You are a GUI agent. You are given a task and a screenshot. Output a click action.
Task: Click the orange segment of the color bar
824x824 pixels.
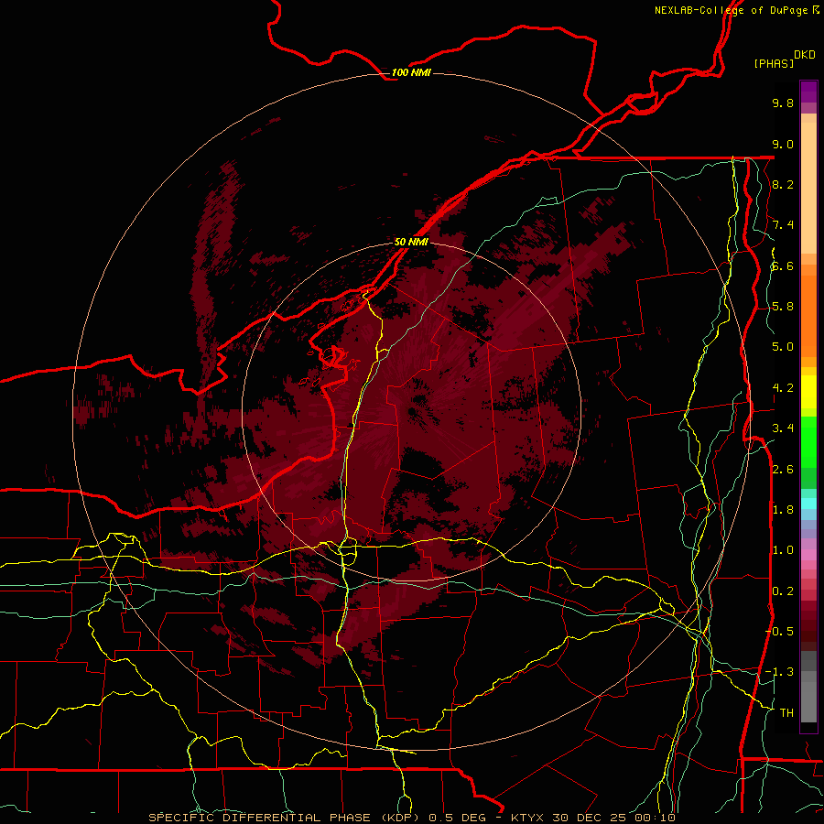808,315
